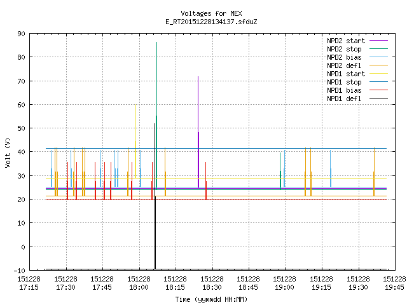407x305 pixels.
Task: Click the yellow NPD1 start legend line
Action: point(378,74)
